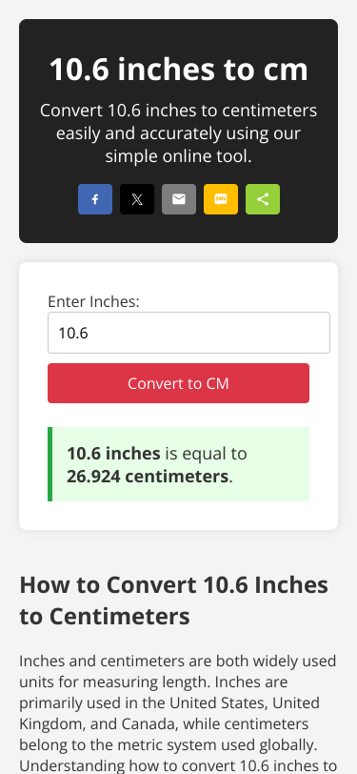Click the "How to Convert 10.6 Inches" heading
This screenshot has height=774, width=357.
(x=174, y=585)
